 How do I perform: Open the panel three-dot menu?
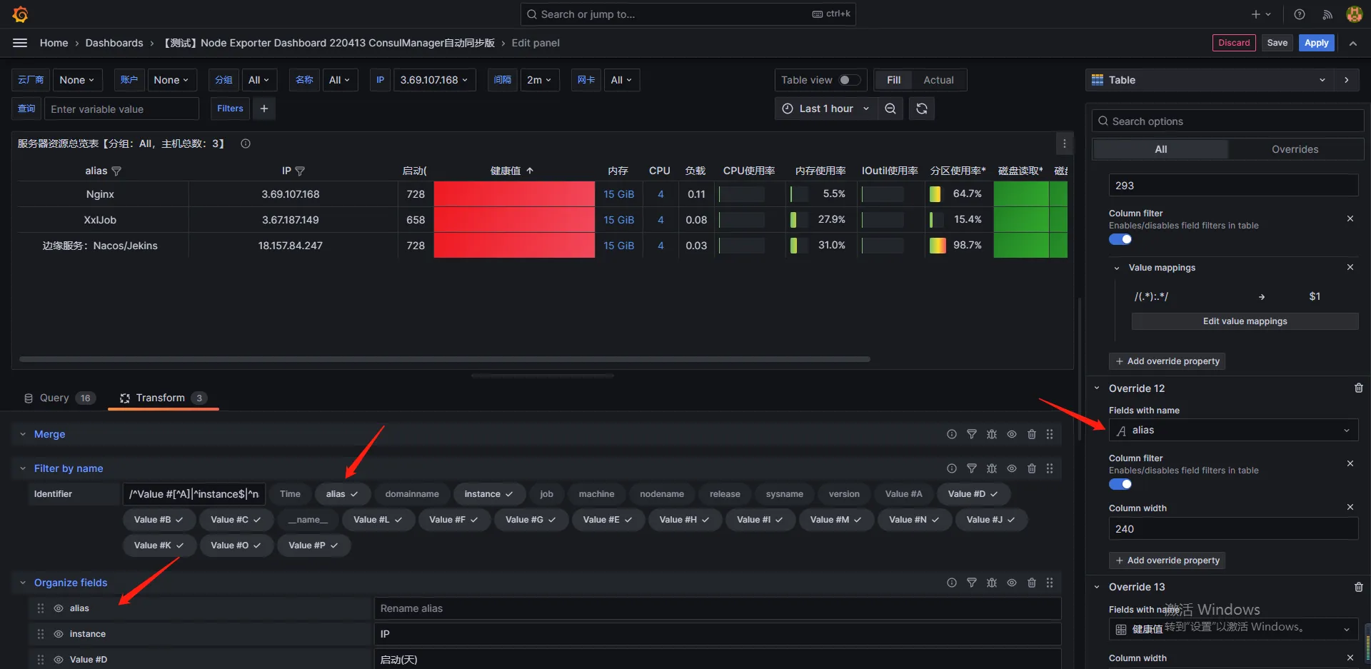pos(1065,144)
